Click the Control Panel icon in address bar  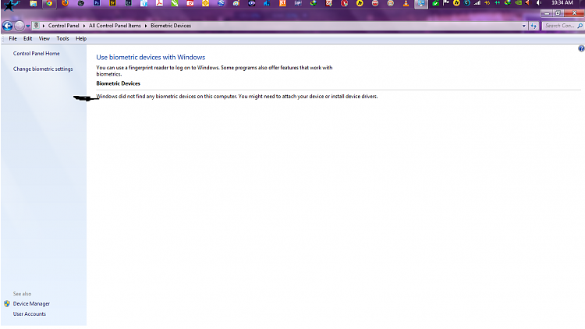(x=36, y=26)
